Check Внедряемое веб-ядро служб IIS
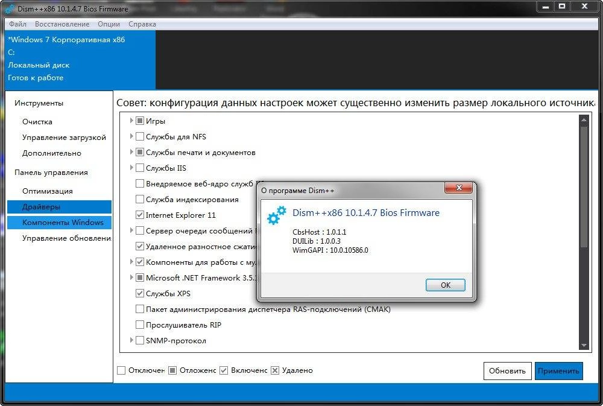 (x=140, y=183)
